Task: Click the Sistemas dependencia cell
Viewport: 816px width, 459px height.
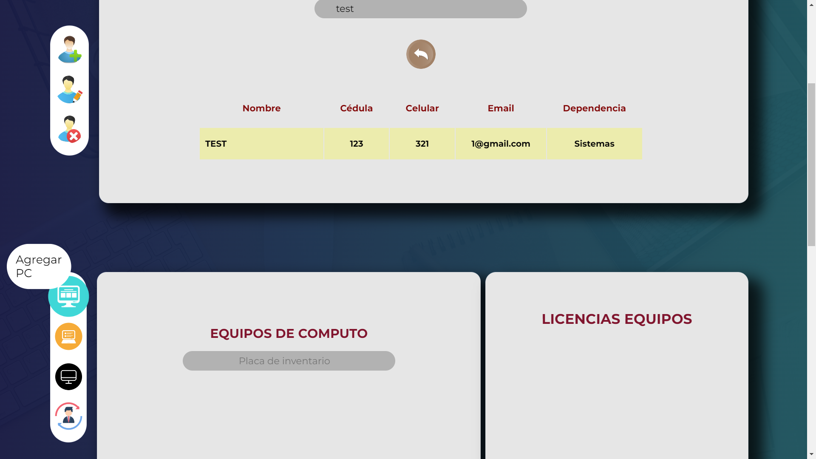Action: click(594, 144)
